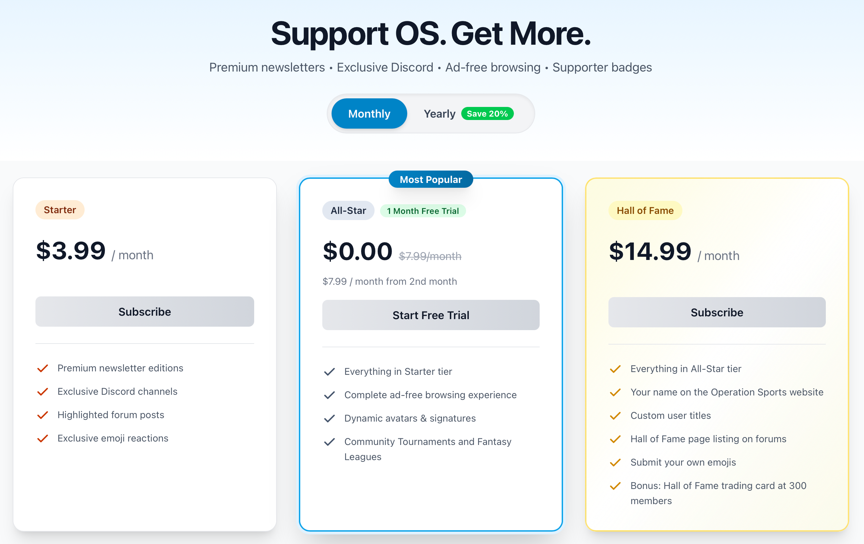Click Start Free Trial button

click(431, 315)
